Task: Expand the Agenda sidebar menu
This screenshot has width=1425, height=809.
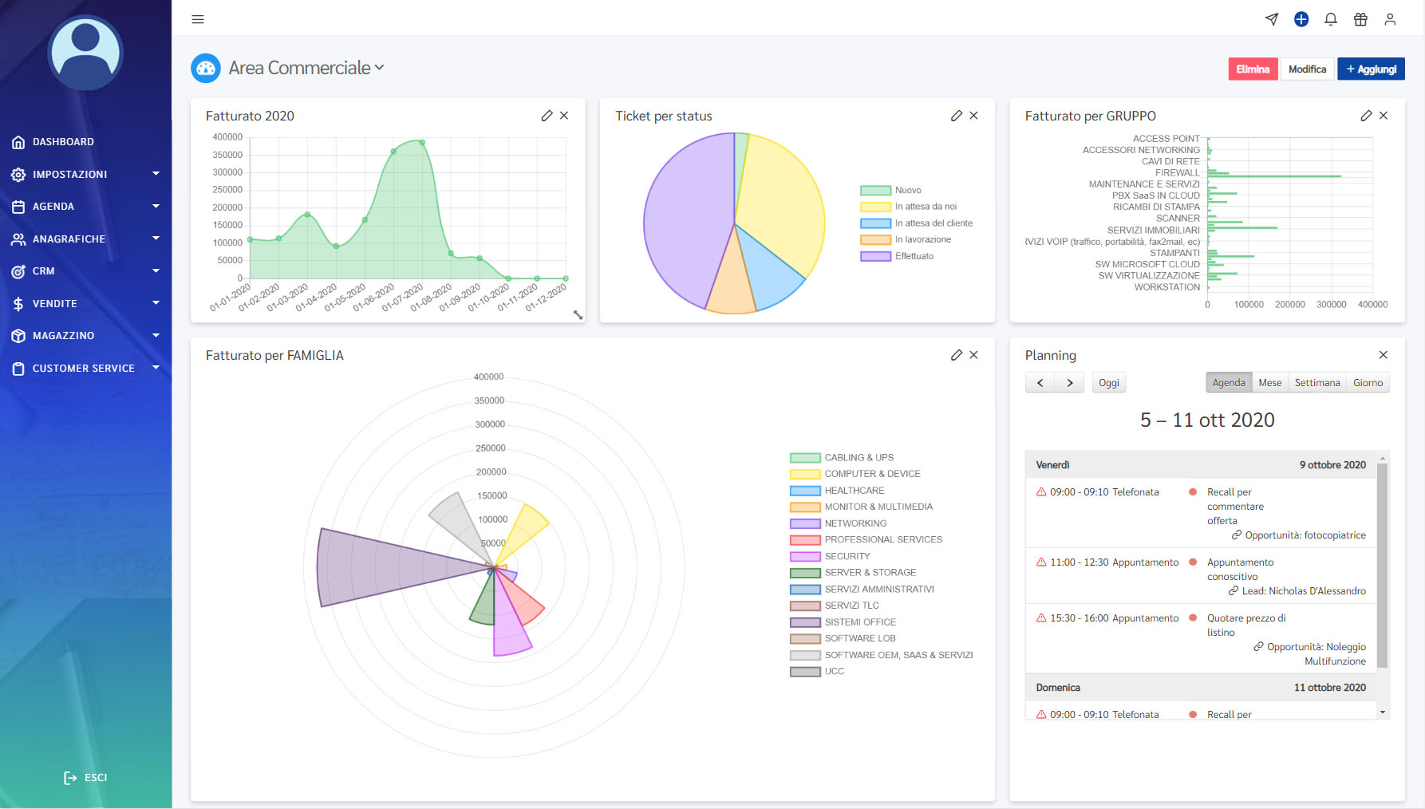Action: (85, 207)
